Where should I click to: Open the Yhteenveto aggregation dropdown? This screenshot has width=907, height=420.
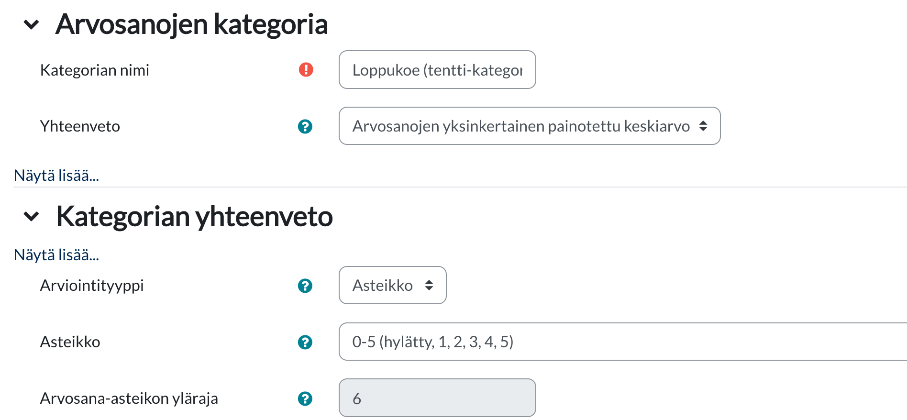coord(529,126)
